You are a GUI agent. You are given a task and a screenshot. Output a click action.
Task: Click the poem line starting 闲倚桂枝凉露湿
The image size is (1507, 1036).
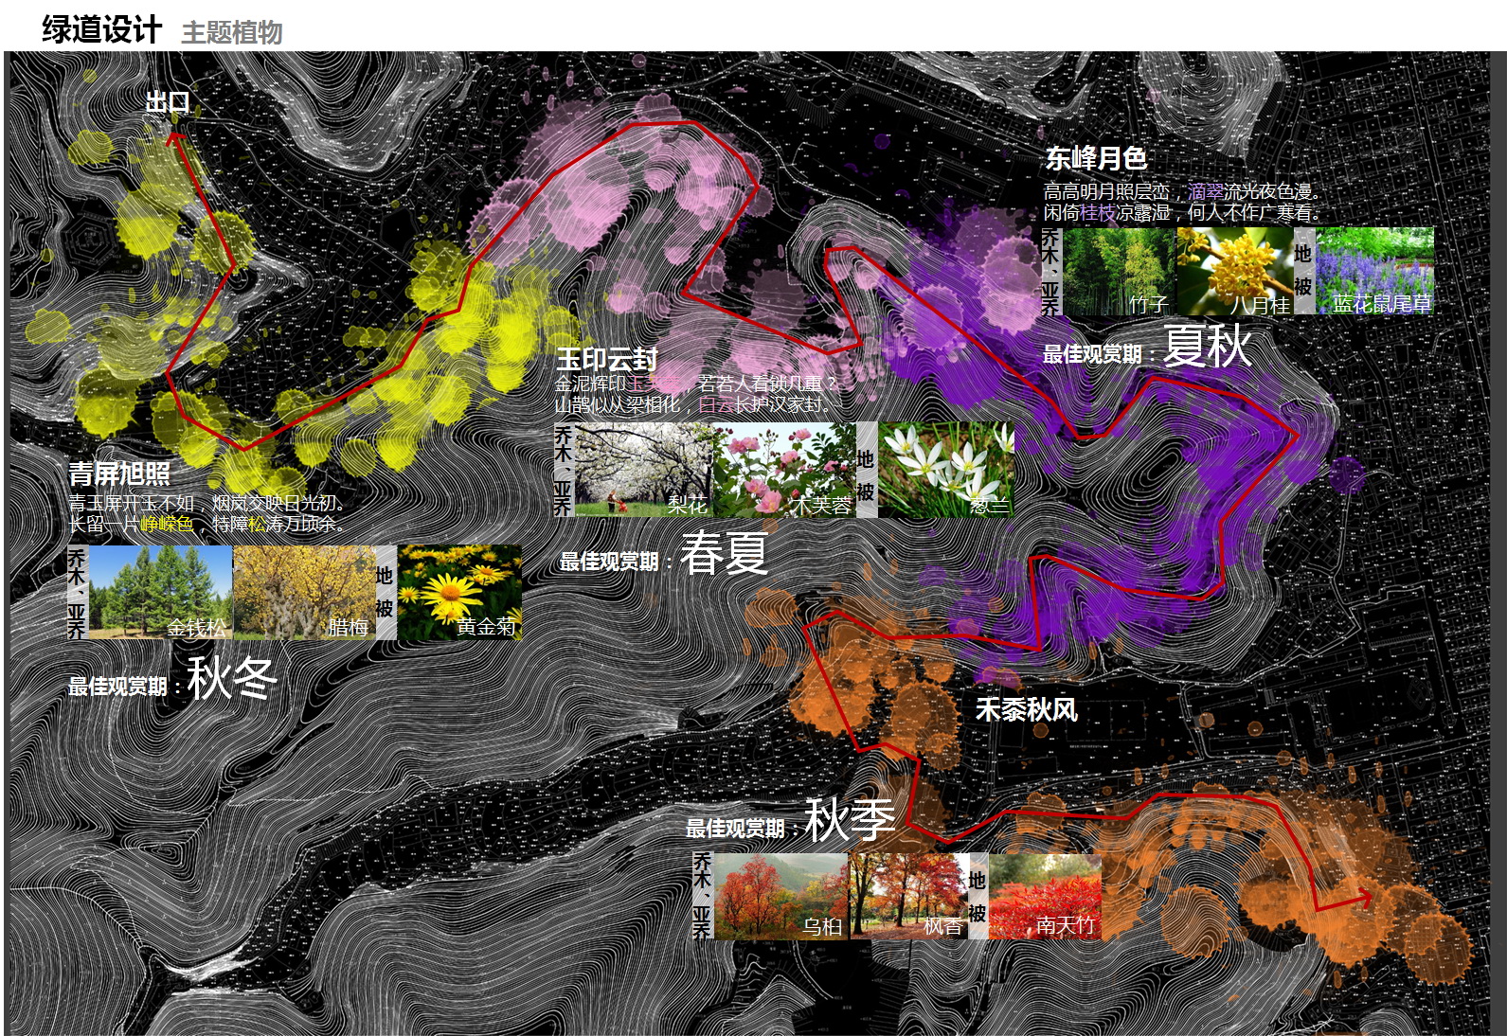pyautogui.click(x=1182, y=213)
